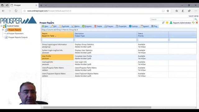
Task: Click the Prosper browser tab
Action: coord(24,5)
